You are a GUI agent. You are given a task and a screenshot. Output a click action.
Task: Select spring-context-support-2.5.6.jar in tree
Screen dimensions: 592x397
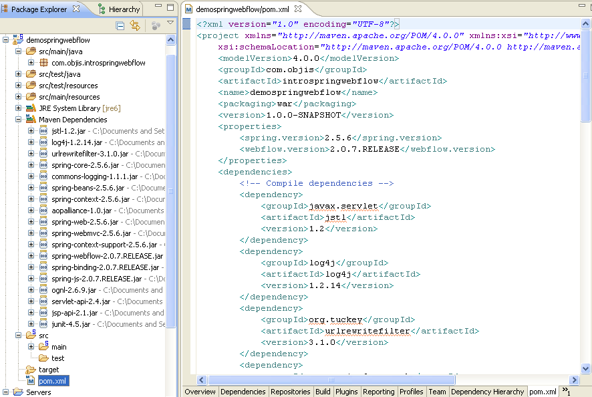pos(104,245)
